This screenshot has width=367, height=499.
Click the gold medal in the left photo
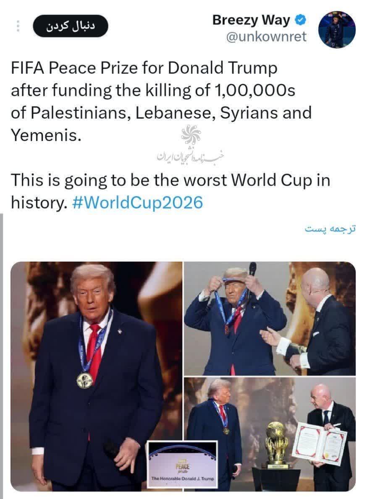85,380
